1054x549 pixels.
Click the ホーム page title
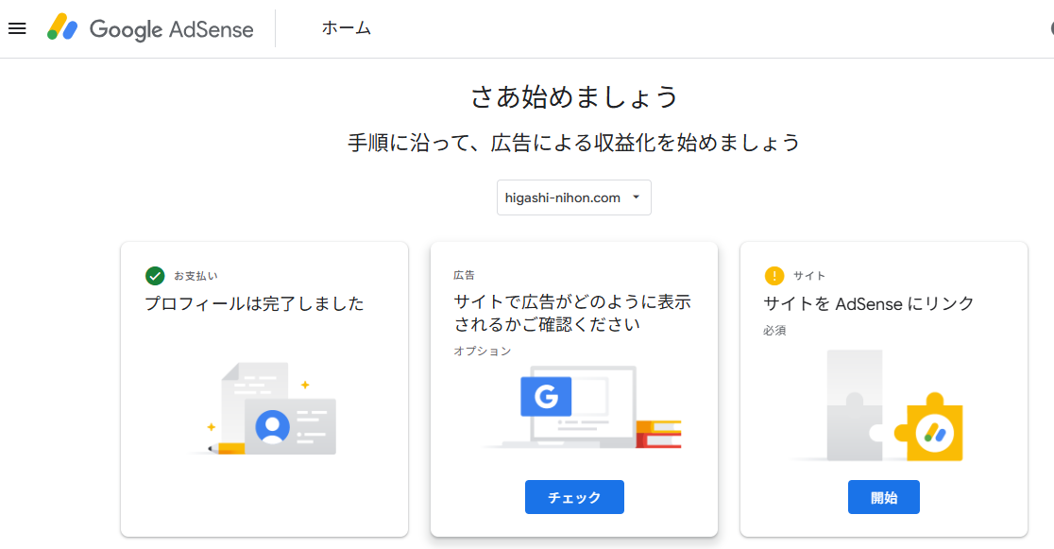(346, 28)
